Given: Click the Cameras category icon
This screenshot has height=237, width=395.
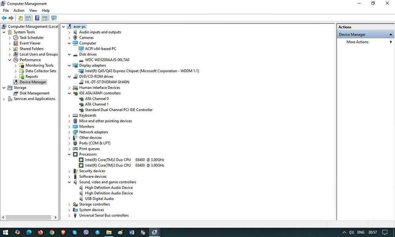Looking at the screenshot, I should tap(75, 38).
